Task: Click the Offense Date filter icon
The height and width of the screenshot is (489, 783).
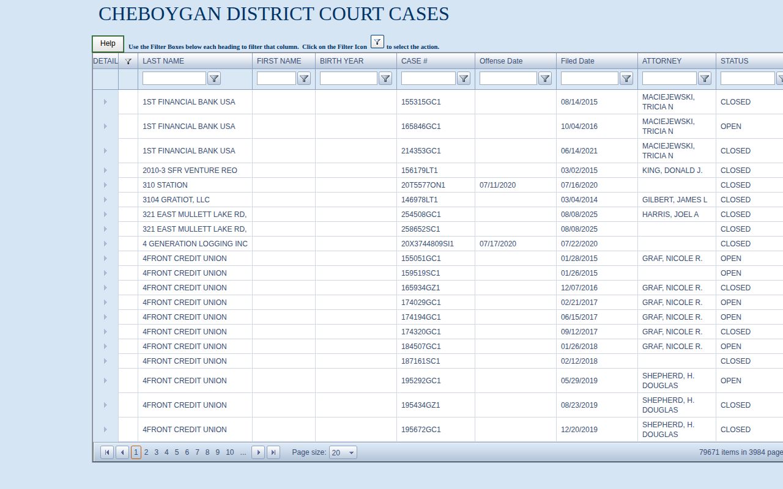Action: 545,78
